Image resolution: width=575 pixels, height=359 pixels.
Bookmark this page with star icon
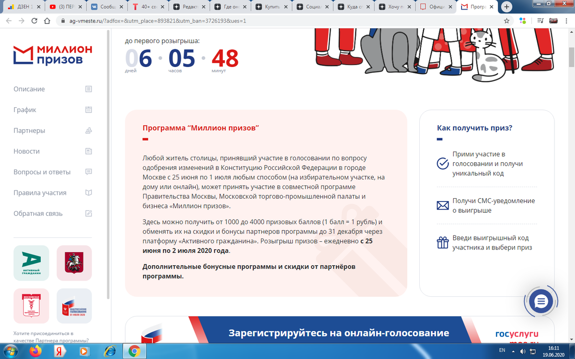coord(506,21)
